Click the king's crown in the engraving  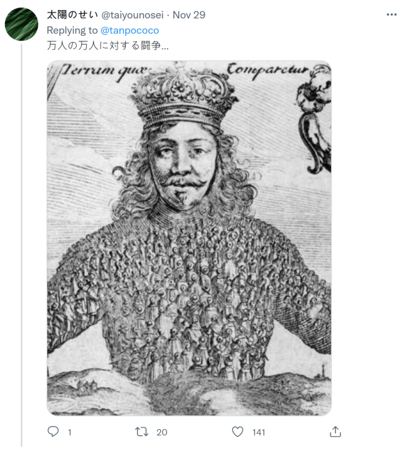(183, 96)
